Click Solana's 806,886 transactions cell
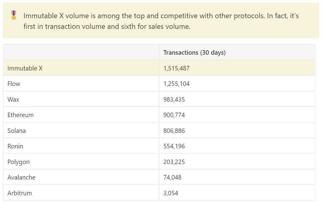This screenshot has width=322, height=203. pos(174,131)
